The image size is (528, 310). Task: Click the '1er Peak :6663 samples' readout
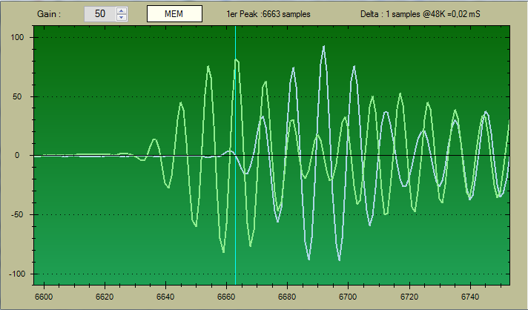tap(268, 14)
